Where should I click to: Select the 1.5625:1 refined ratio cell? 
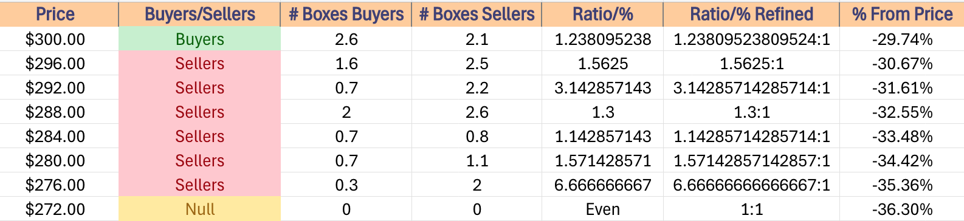(x=751, y=64)
